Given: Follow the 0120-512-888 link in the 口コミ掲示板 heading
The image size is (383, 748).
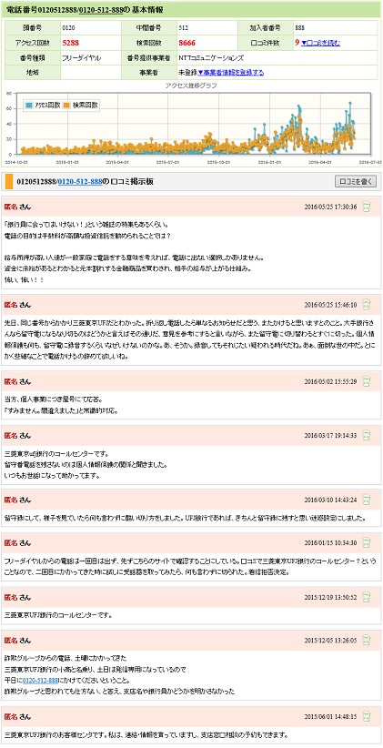Looking at the screenshot, I should (x=80, y=182).
